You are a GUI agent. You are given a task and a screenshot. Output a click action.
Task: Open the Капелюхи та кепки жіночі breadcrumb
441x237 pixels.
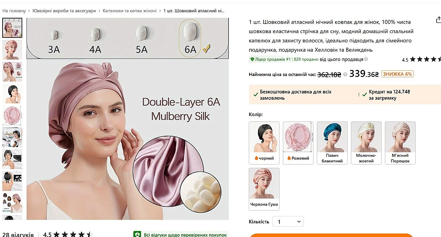pyautogui.click(x=130, y=11)
